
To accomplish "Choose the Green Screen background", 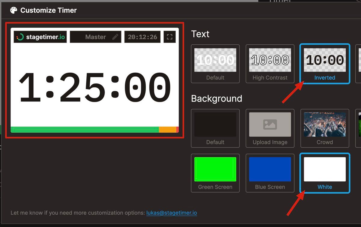I will coord(215,173).
